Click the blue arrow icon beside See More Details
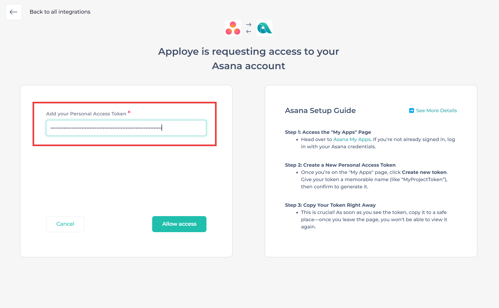The width and height of the screenshot is (499, 308). tap(412, 111)
